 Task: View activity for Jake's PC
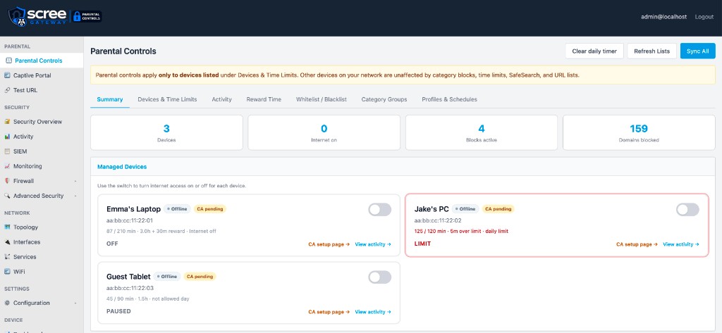tap(680, 244)
